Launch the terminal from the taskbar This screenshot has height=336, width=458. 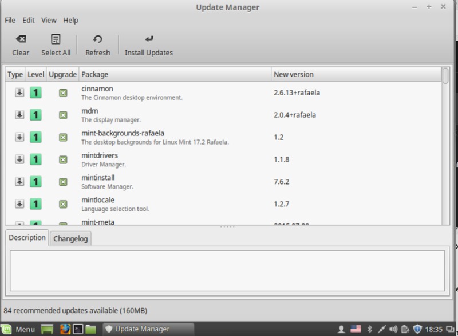point(77,329)
